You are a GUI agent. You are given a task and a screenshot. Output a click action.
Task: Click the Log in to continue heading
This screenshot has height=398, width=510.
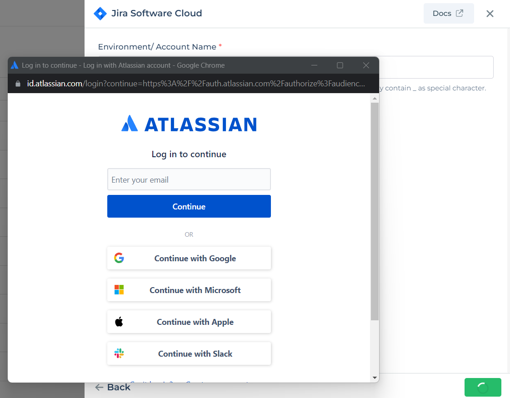(x=189, y=154)
